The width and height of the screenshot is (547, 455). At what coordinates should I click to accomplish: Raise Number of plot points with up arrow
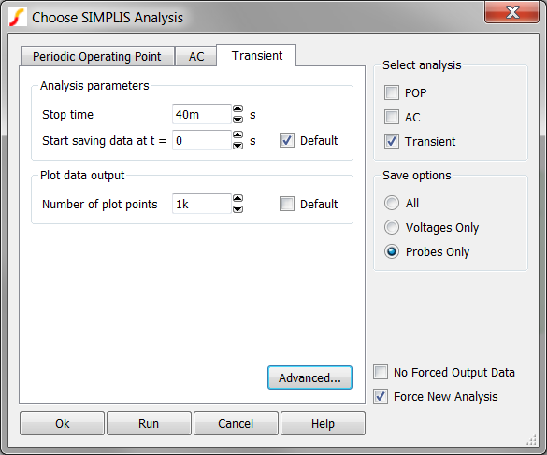(238, 198)
